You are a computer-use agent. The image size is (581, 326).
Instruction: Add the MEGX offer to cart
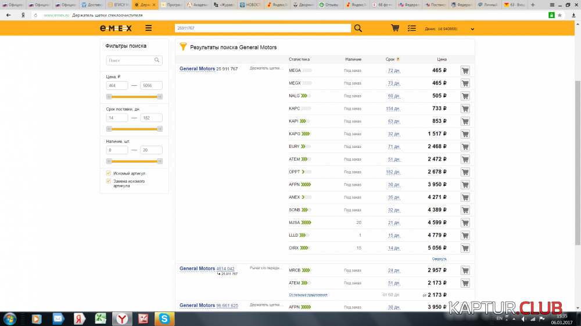click(465, 84)
